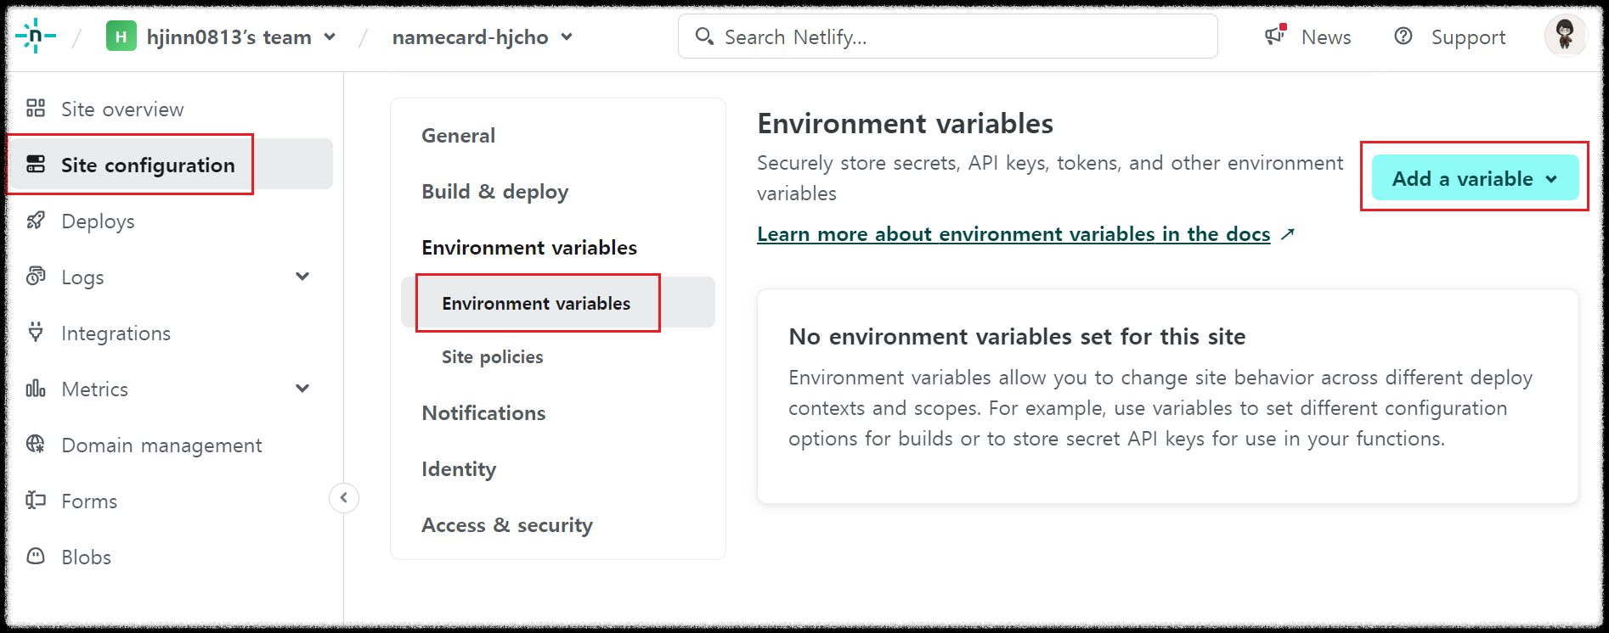This screenshot has width=1609, height=633.
Task: Open environment variables docs link
Action: click(1013, 234)
